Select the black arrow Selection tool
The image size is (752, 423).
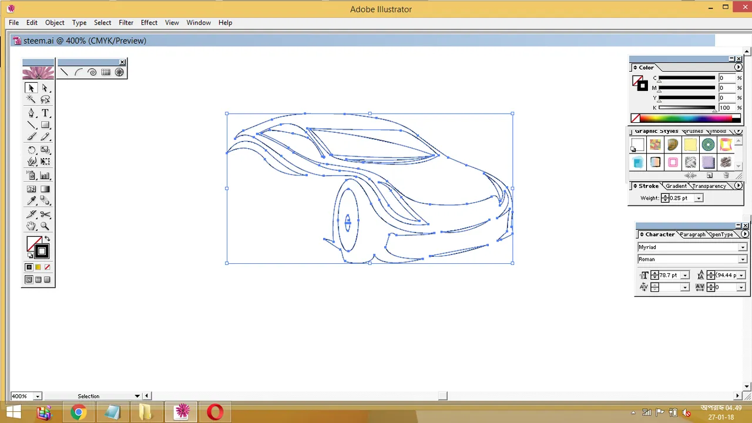point(31,88)
